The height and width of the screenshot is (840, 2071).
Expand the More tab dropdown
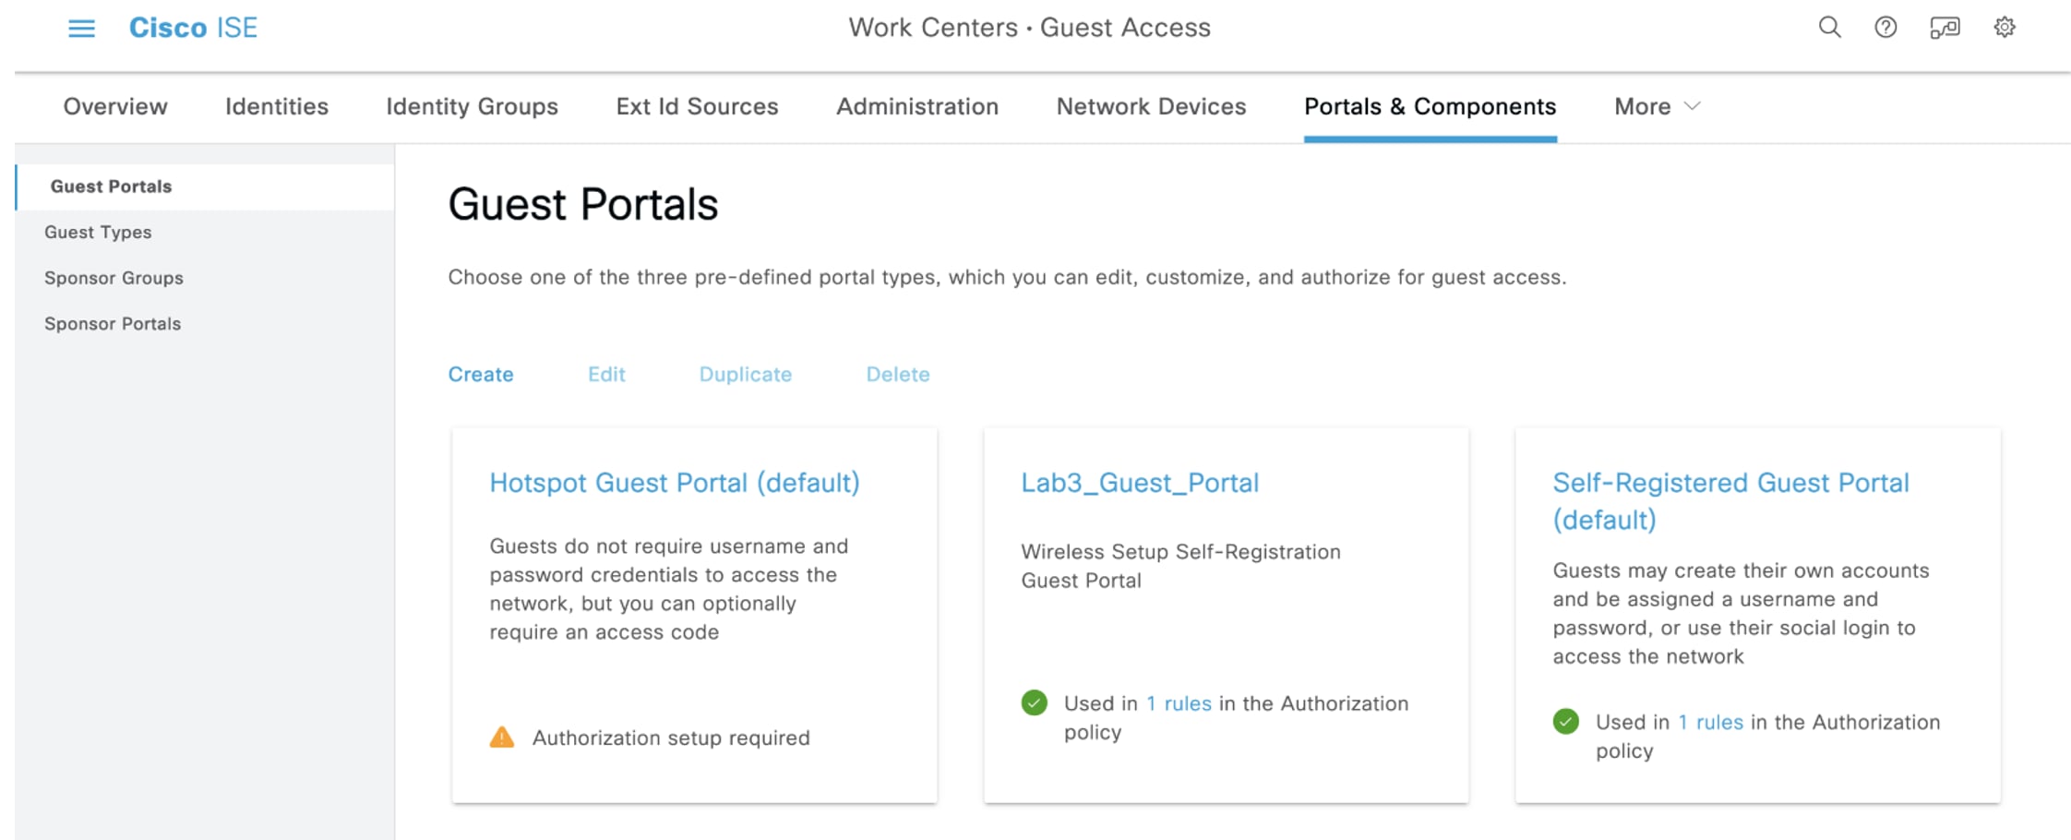click(1657, 107)
